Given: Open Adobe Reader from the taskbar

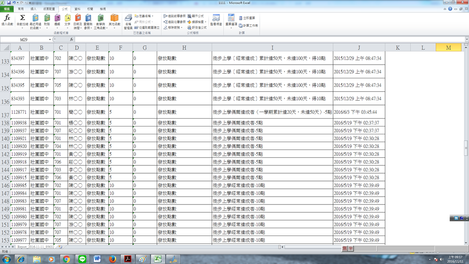Looking at the screenshot, I should click(x=128, y=259).
